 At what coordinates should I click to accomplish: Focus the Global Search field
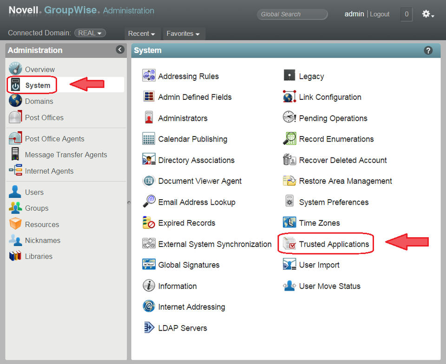(292, 14)
